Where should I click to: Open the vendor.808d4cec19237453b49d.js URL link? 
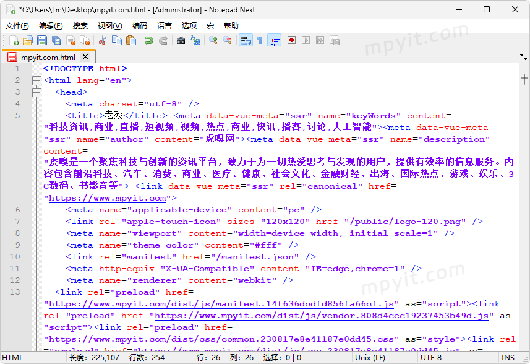[x=322, y=316]
